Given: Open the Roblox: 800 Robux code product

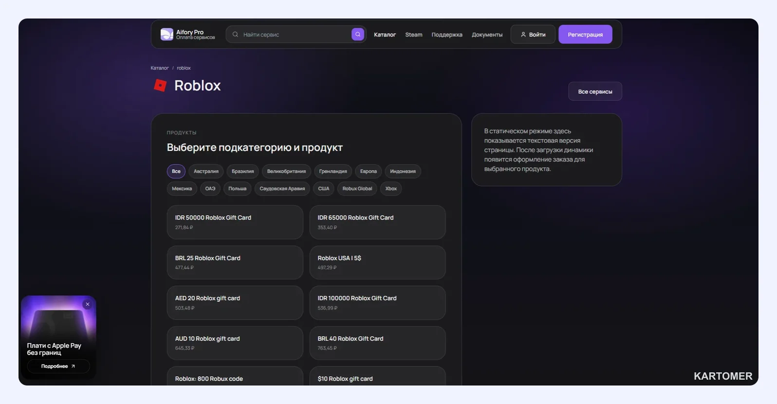Looking at the screenshot, I should pyautogui.click(x=235, y=376).
